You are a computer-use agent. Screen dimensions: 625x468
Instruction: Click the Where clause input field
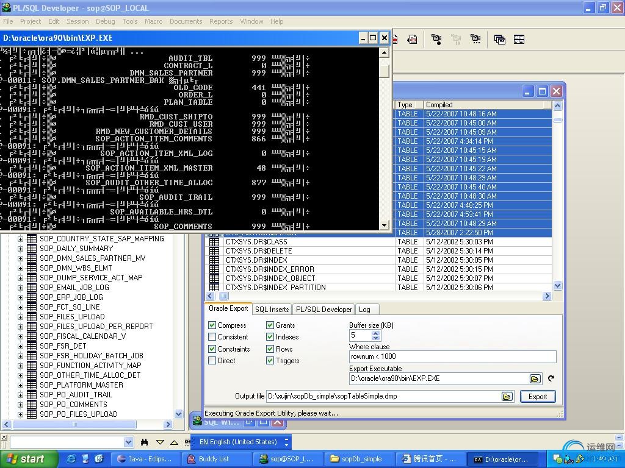[x=452, y=356]
